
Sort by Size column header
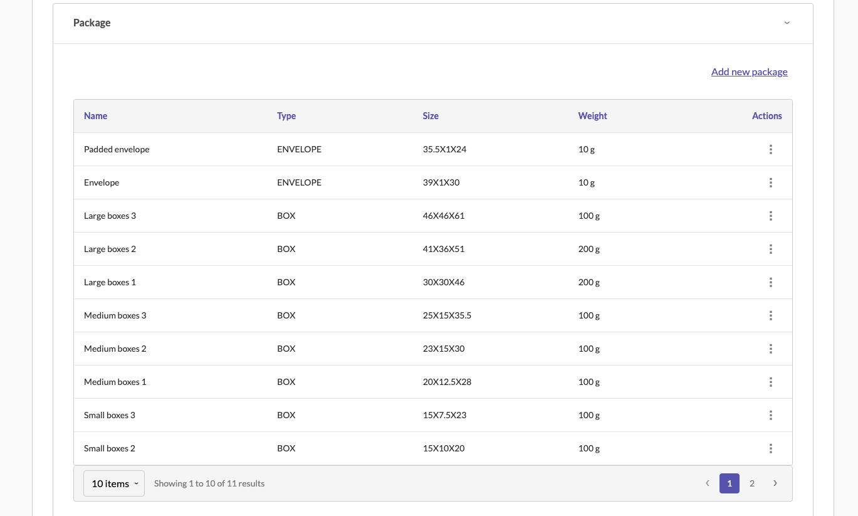pyautogui.click(x=431, y=116)
